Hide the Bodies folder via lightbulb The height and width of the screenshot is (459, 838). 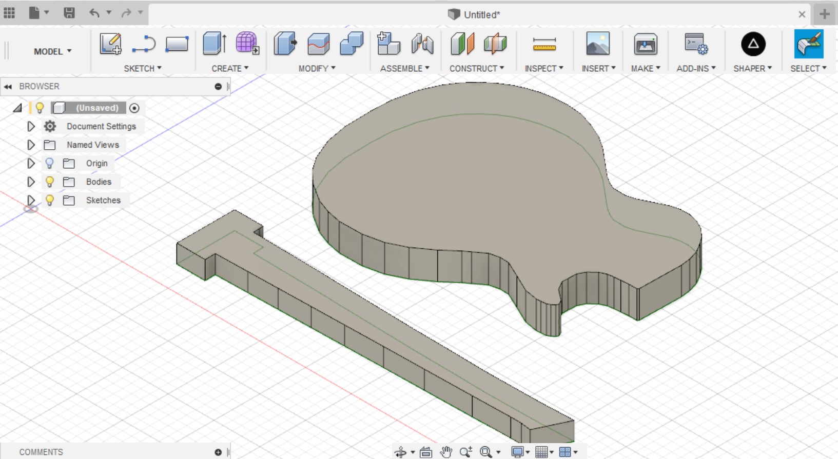(49, 182)
